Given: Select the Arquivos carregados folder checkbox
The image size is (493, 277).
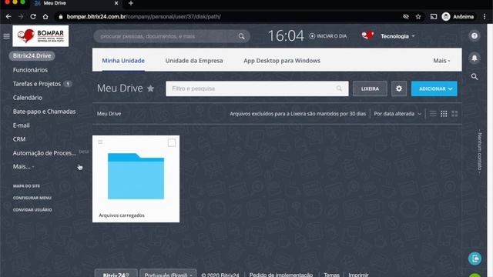Looking at the screenshot, I should 172,143.
